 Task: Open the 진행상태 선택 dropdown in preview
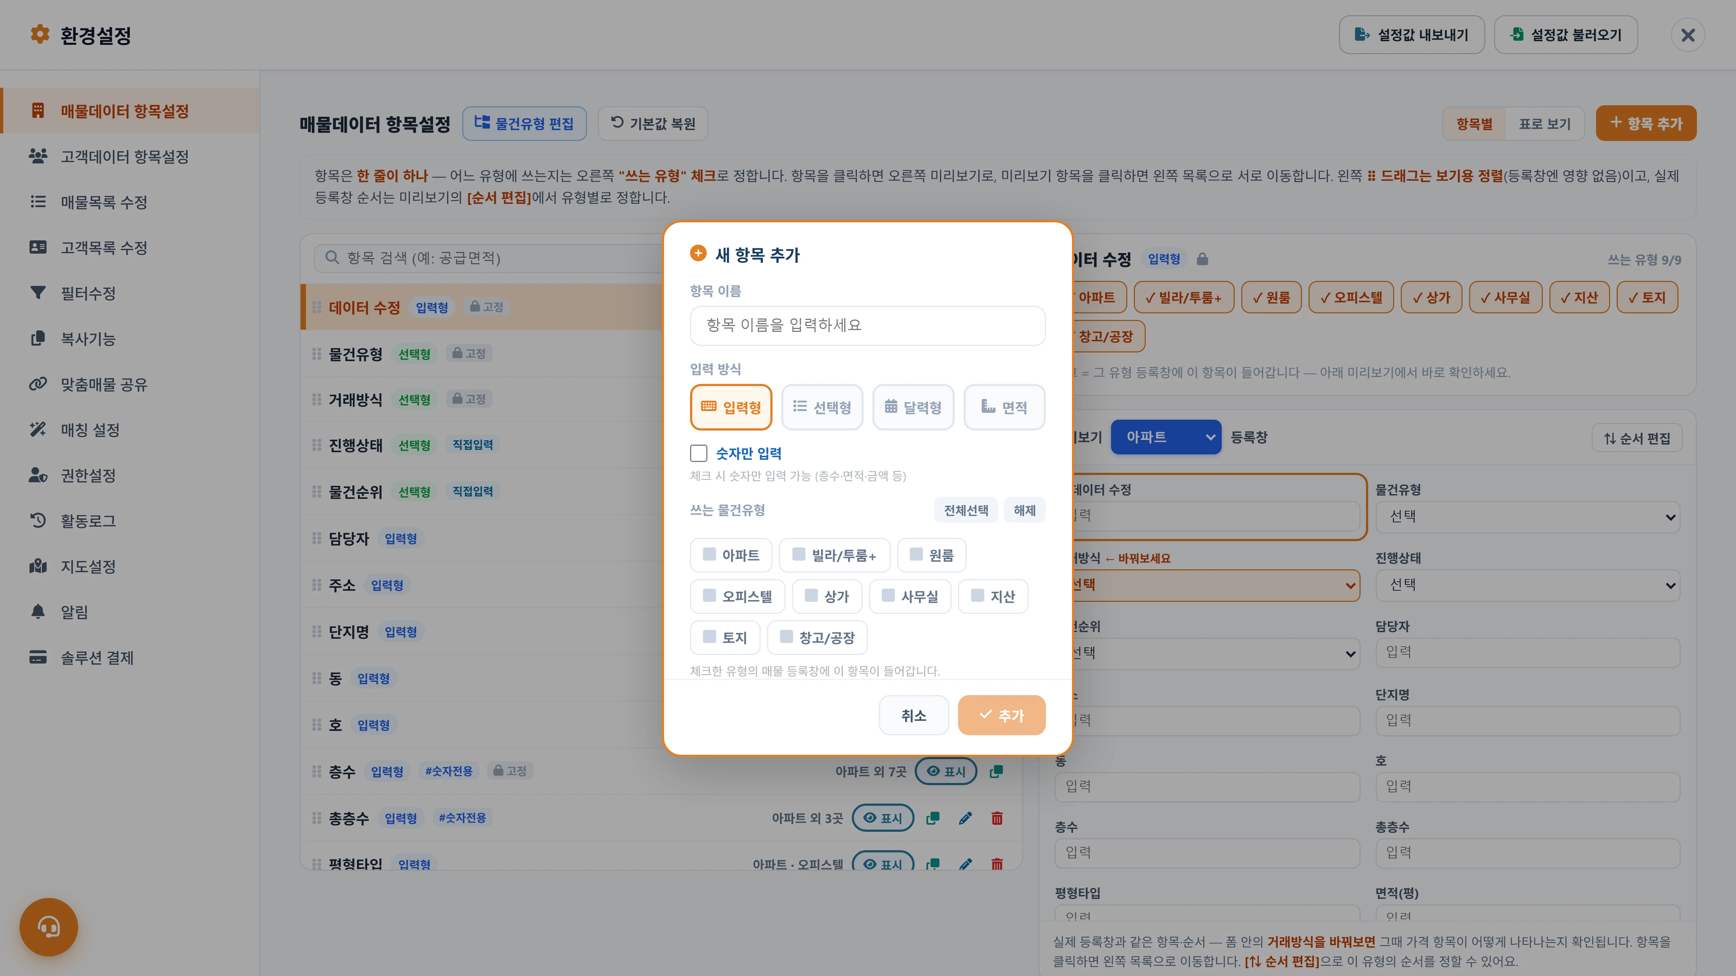1527,585
